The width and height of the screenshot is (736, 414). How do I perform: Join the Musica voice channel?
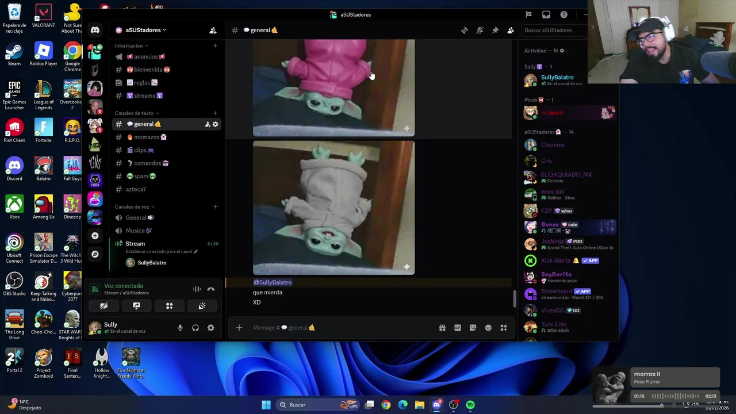coord(166,231)
